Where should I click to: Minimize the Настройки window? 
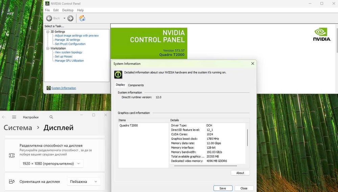[82, 115]
